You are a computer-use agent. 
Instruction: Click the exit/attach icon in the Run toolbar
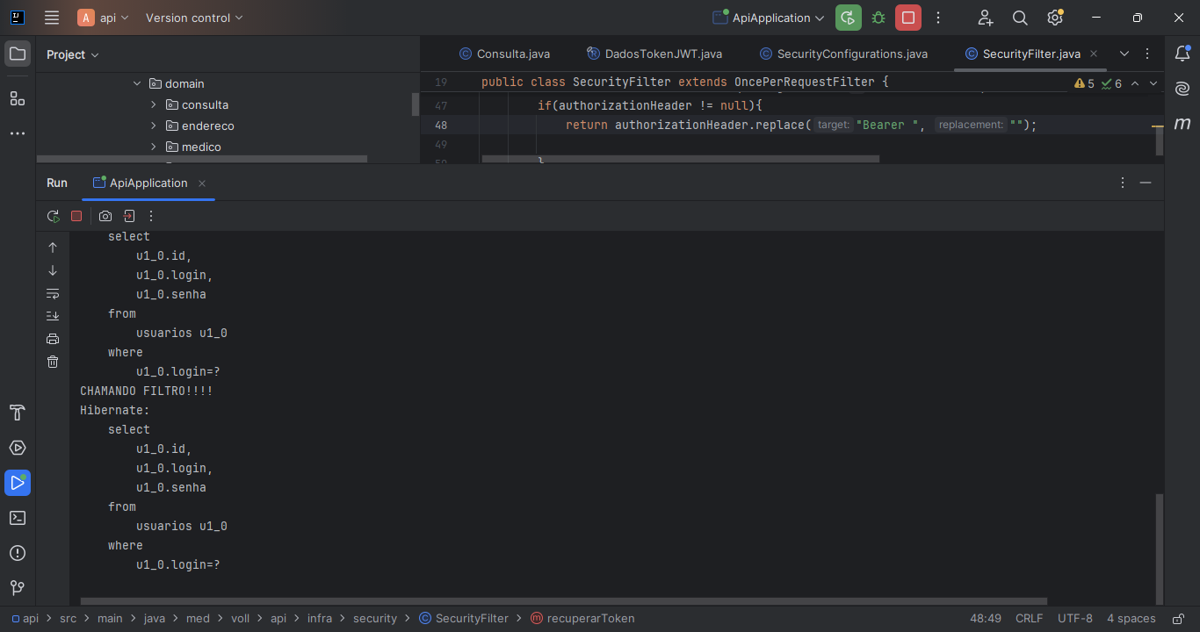128,216
